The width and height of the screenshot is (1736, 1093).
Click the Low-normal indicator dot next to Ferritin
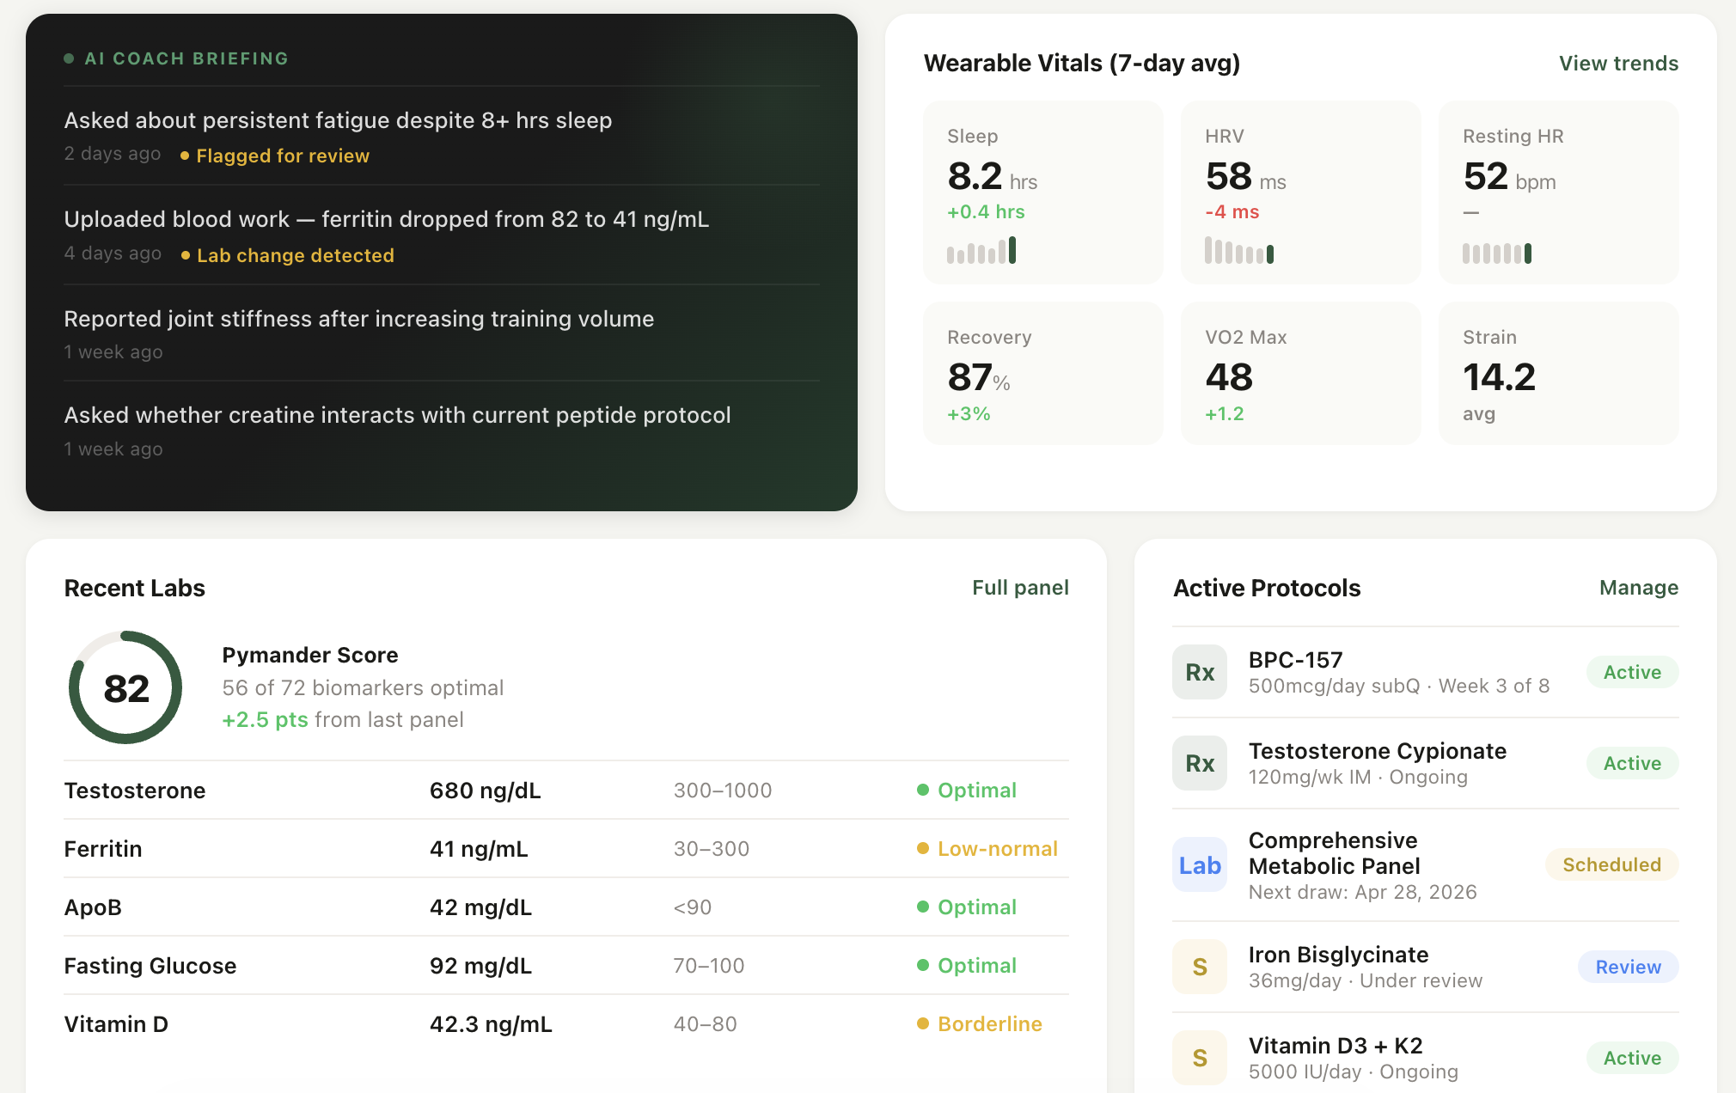(924, 849)
